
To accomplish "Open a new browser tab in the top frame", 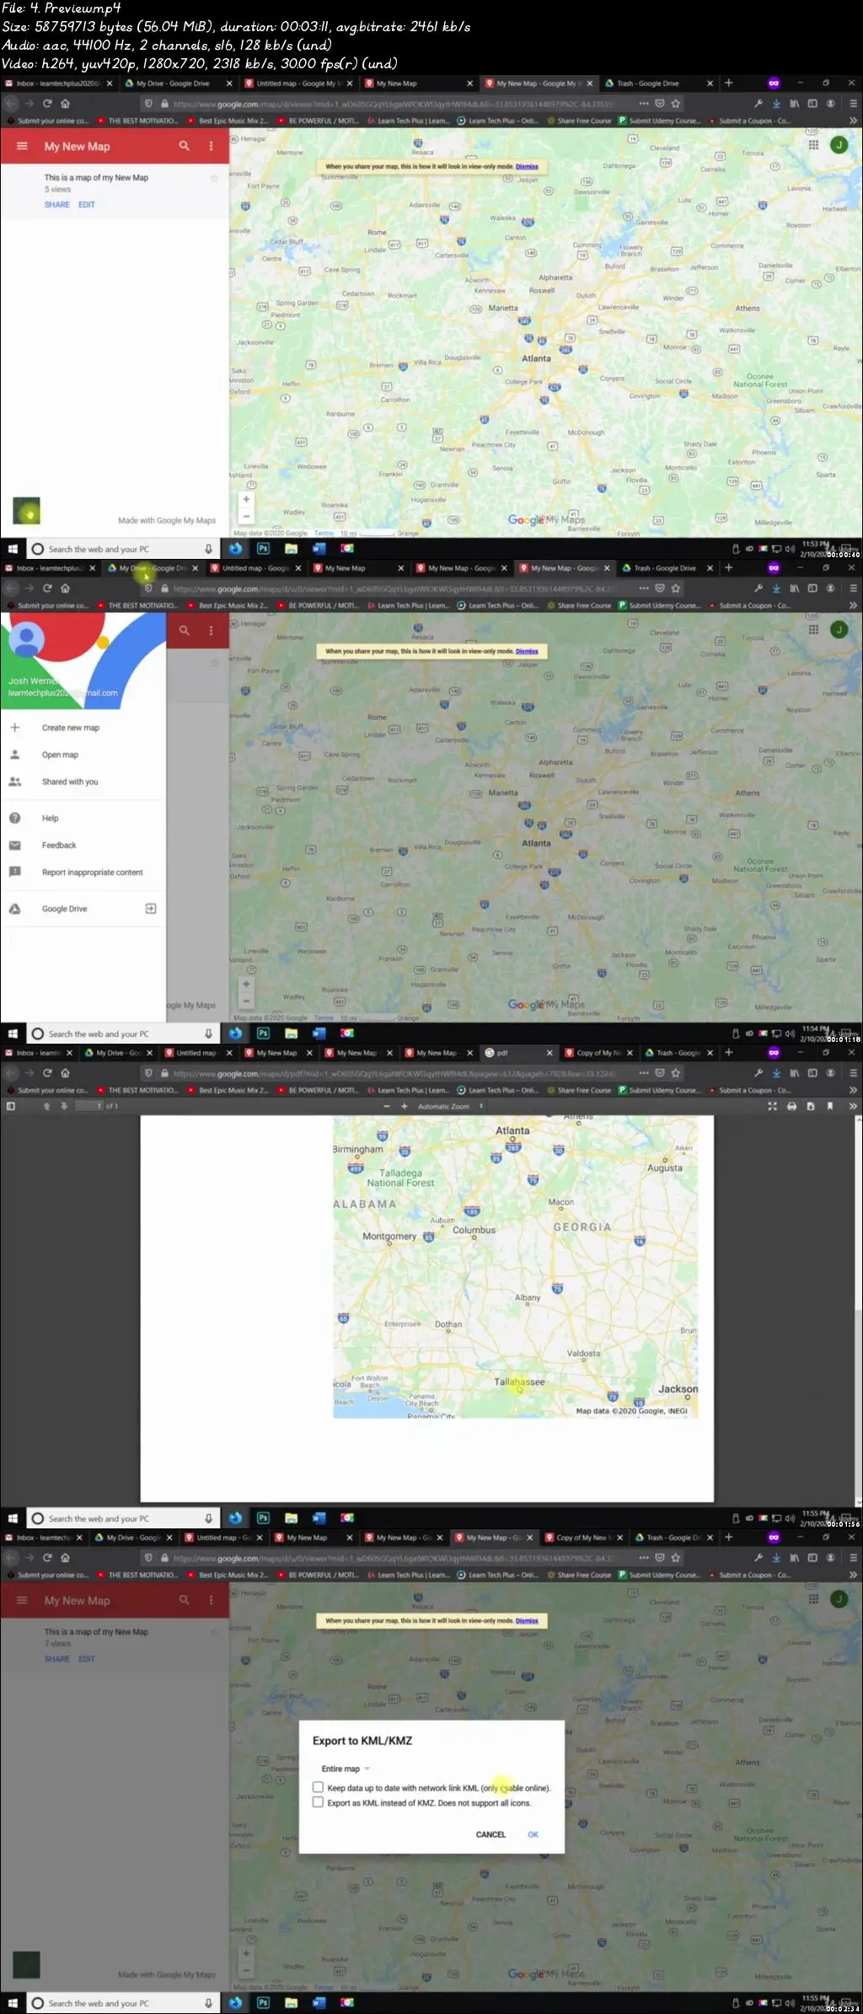I will 729,83.
